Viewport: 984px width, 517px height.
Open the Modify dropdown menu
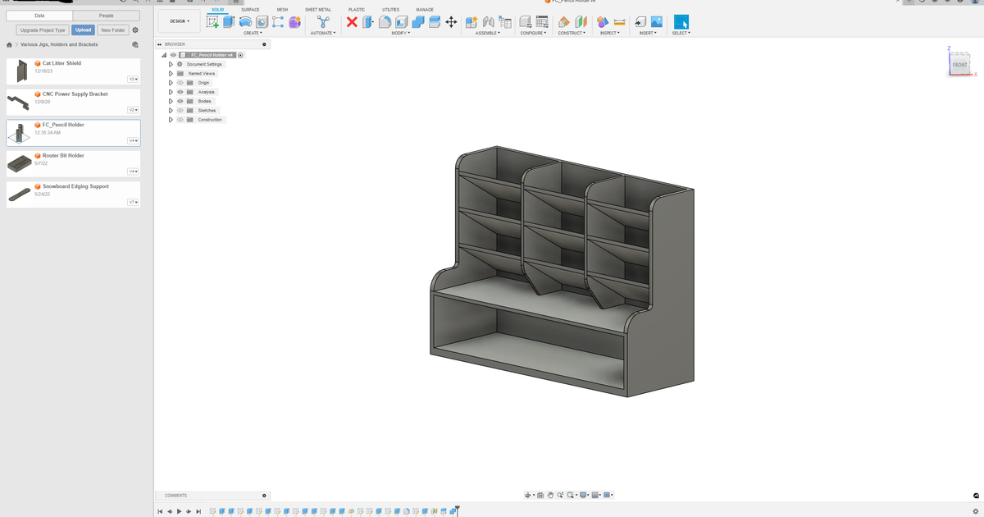[400, 33]
